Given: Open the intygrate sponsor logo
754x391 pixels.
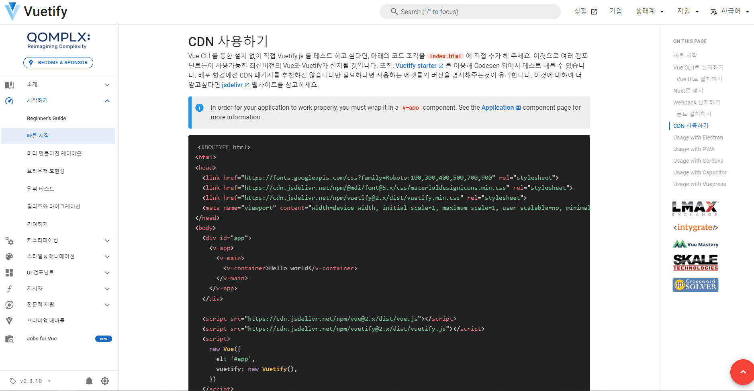Looking at the screenshot, I should pyautogui.click(x=695, y=227).
